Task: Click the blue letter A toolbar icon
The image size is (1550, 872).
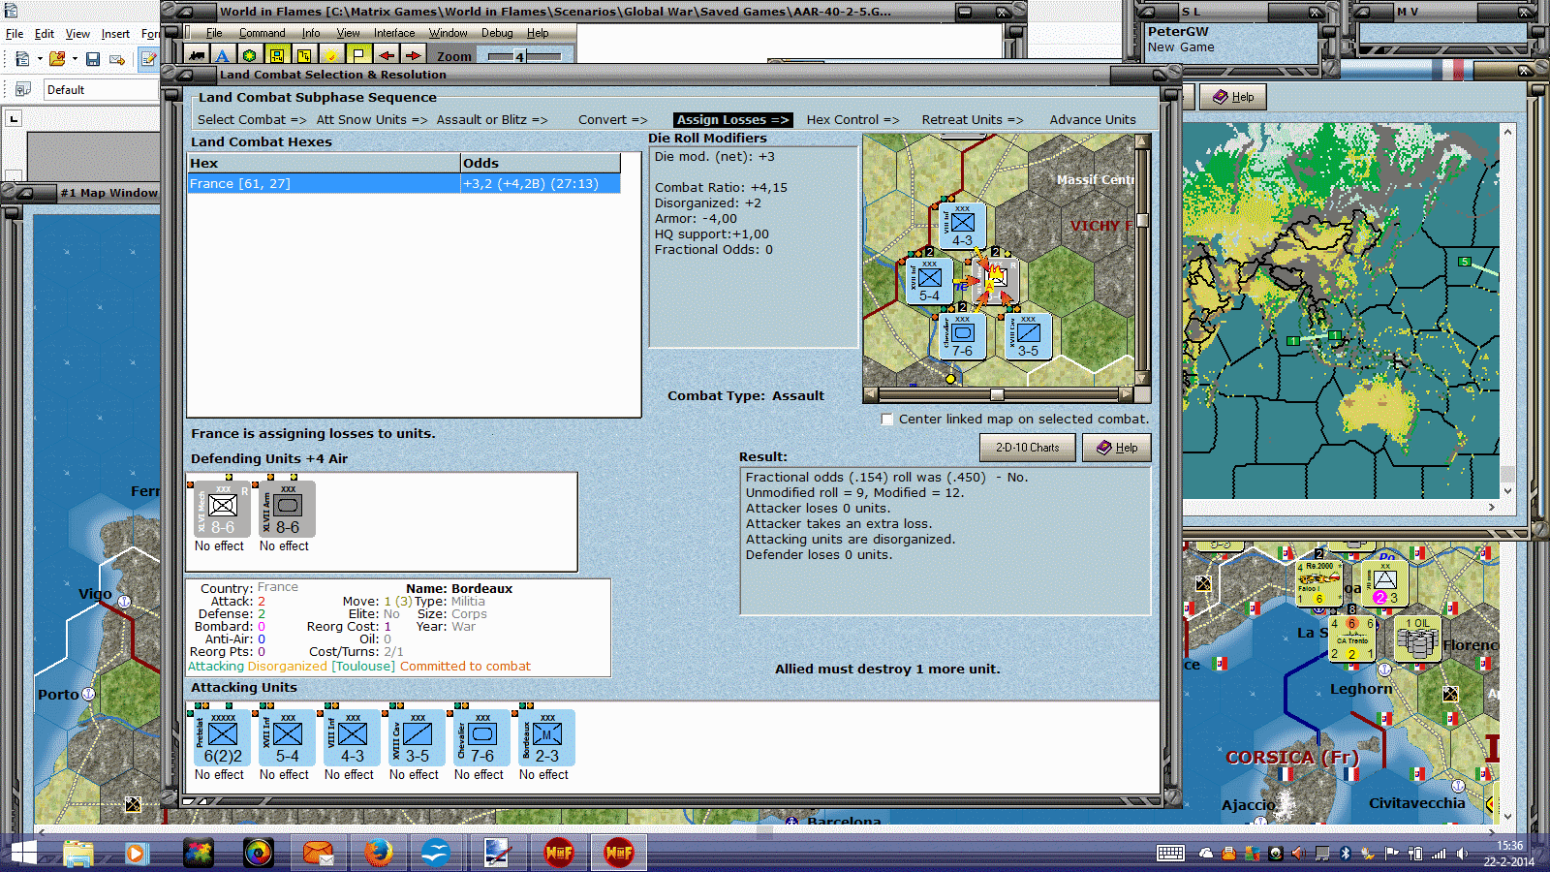Action: tap(223, 55)
